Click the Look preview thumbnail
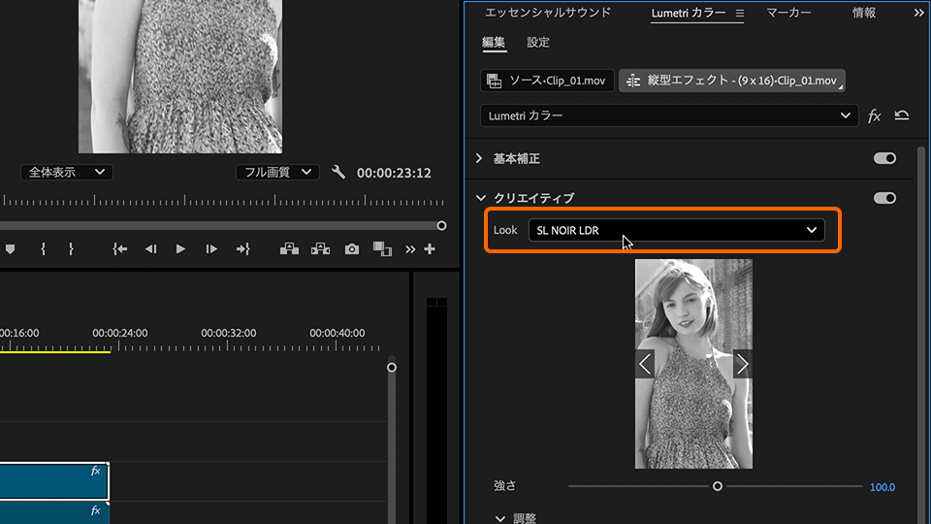 click(x=693, y=364)
